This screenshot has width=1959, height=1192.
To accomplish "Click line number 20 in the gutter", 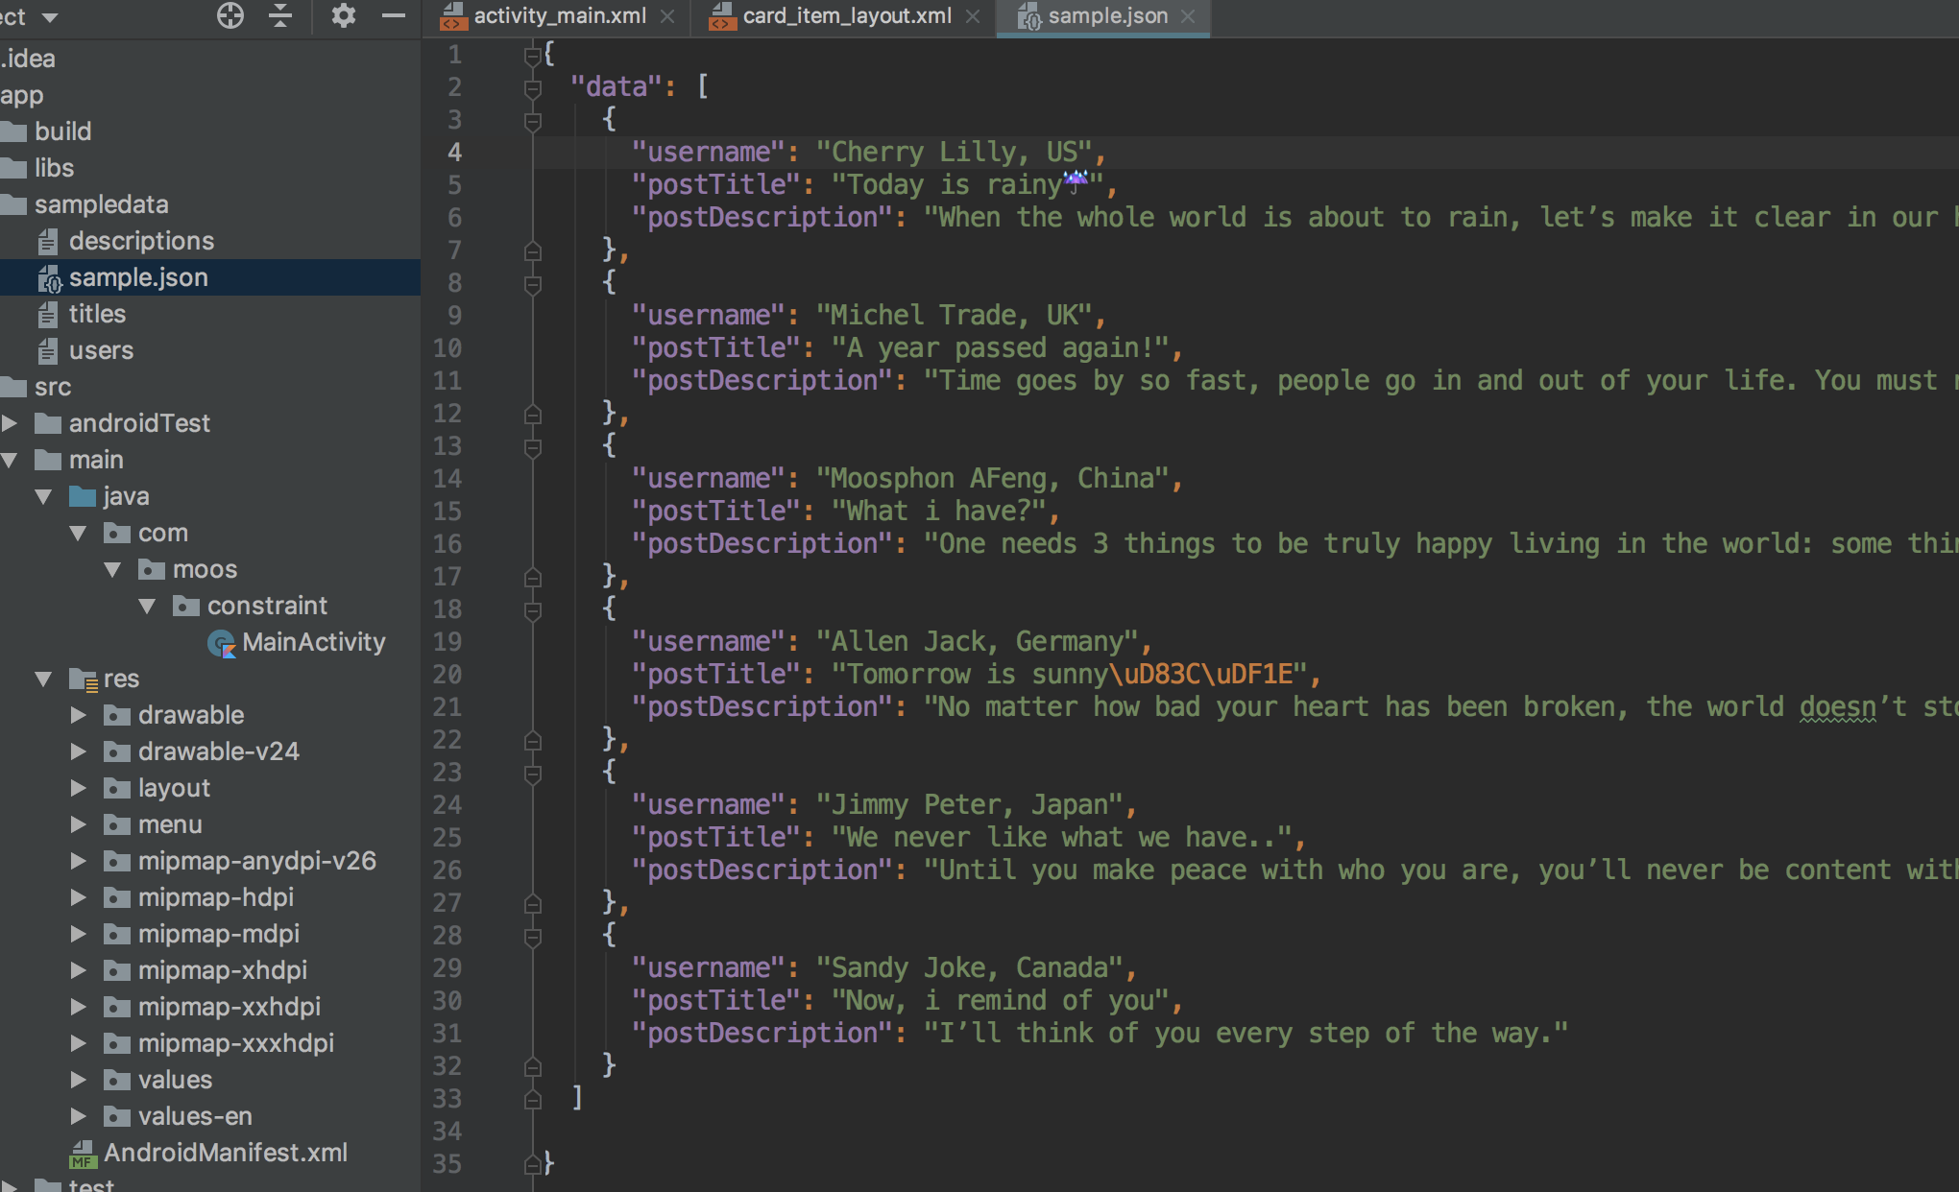I will (447, 675).
